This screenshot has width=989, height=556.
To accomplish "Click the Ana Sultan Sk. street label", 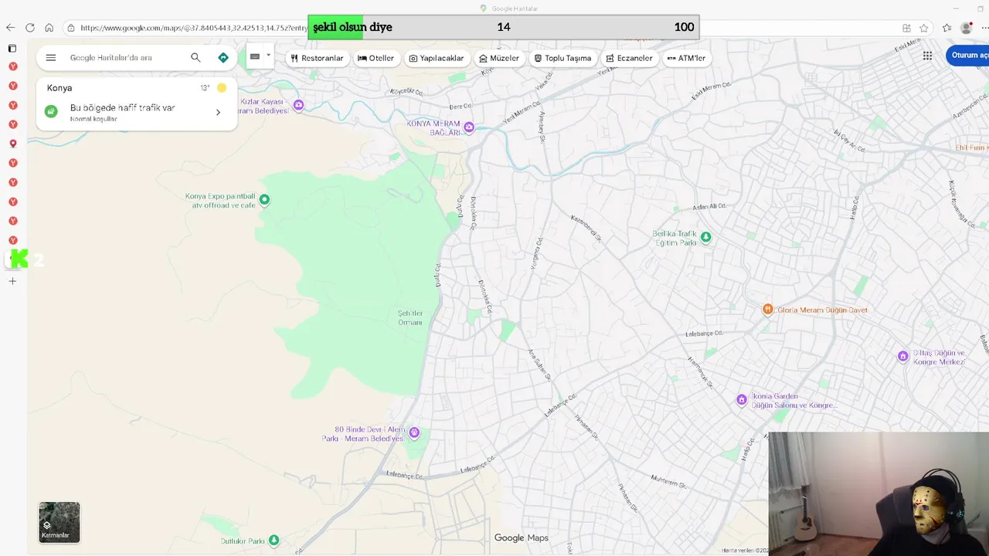I will pos(539,364).
